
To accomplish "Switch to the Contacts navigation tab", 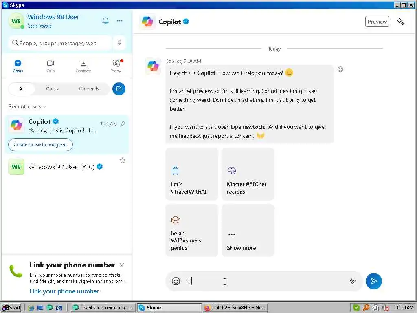I will pos(83,66).
